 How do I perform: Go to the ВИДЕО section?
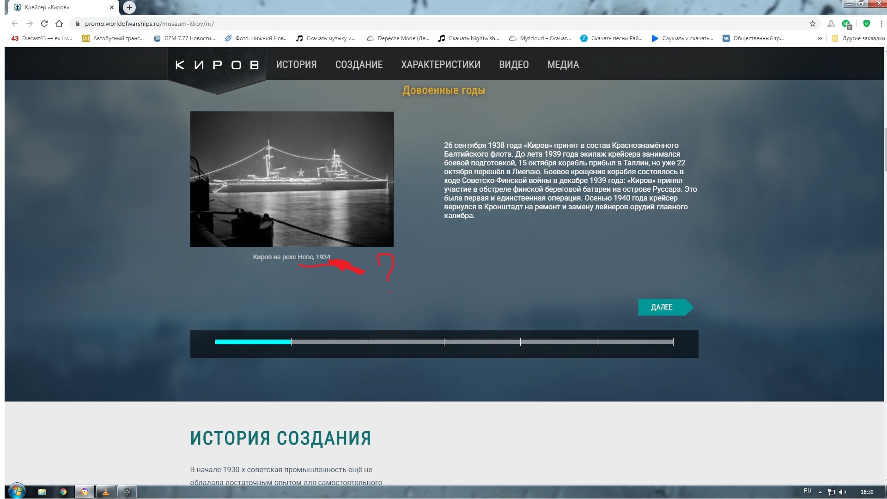pos(514,65)
